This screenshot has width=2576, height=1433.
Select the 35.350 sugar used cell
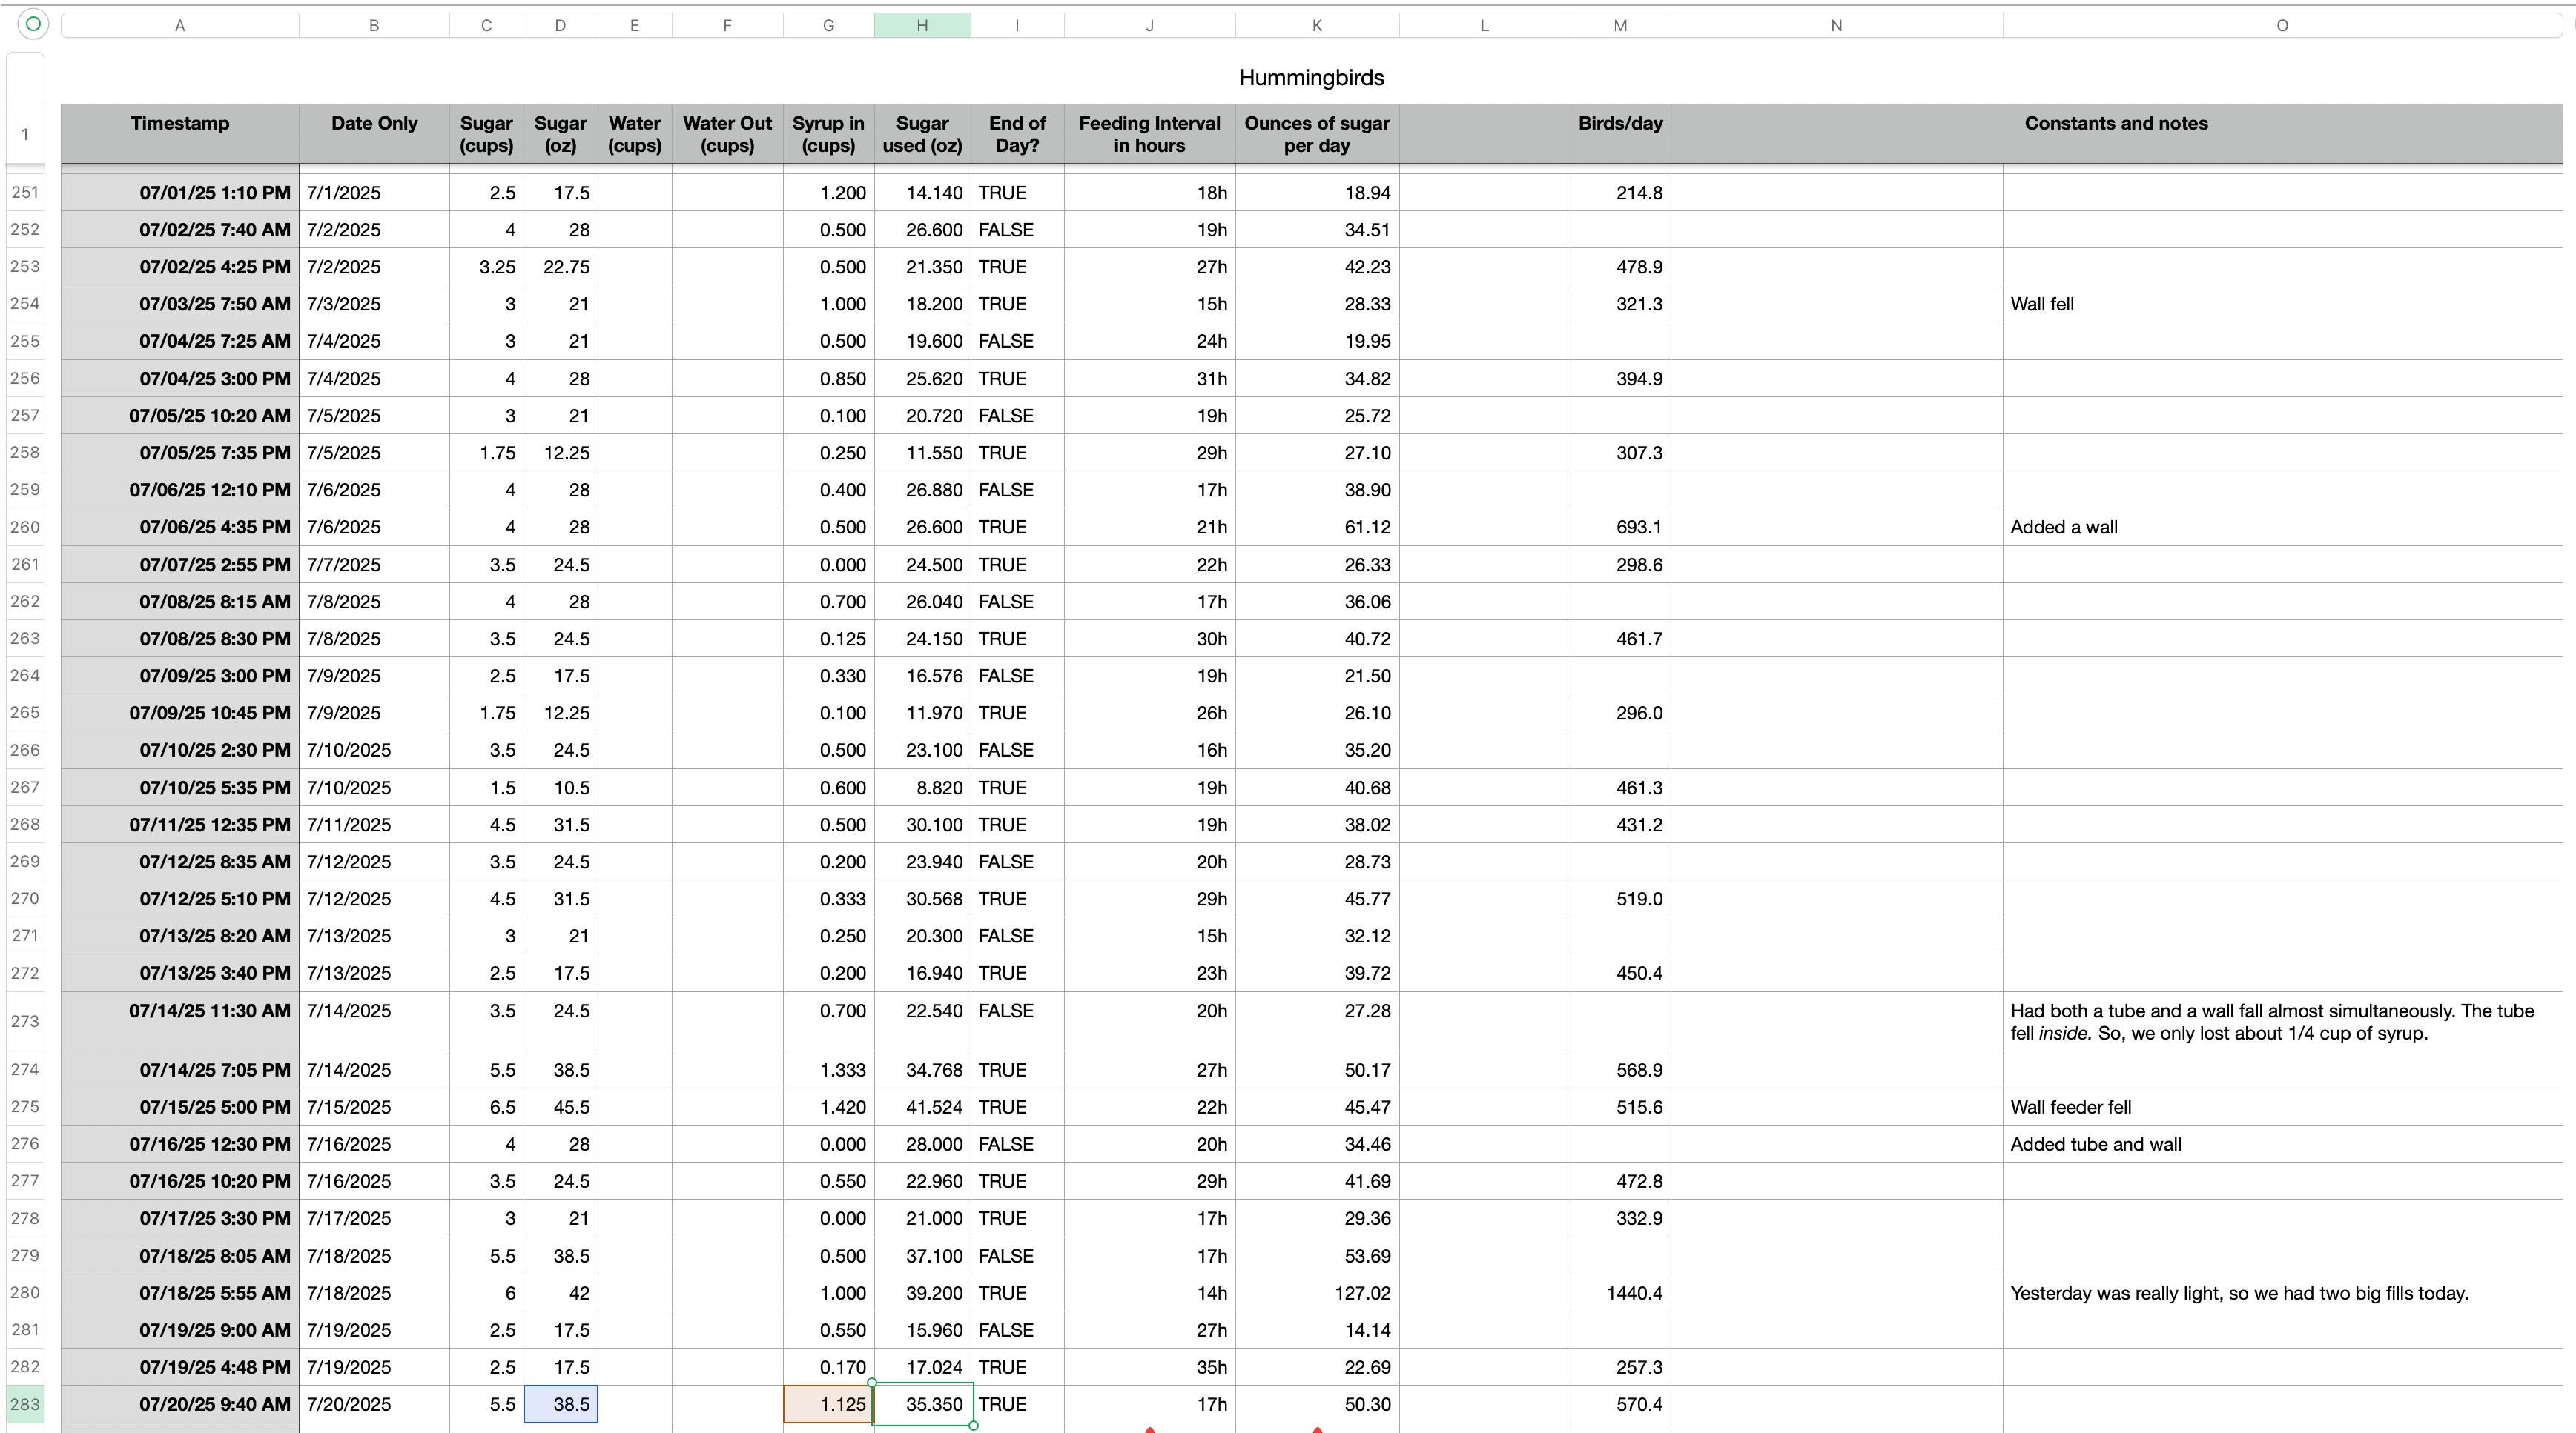tap(922, 1404)
